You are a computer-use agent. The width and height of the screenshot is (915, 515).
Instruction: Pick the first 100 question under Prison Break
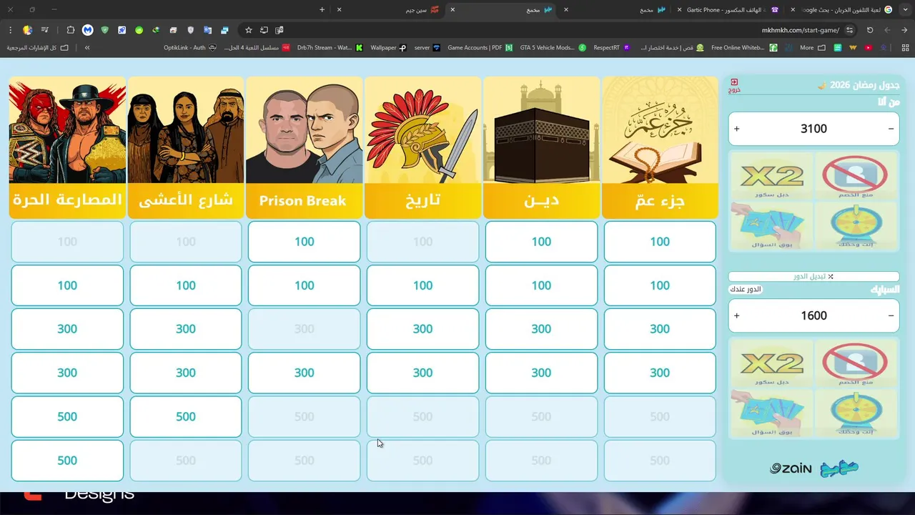point(304,242)
